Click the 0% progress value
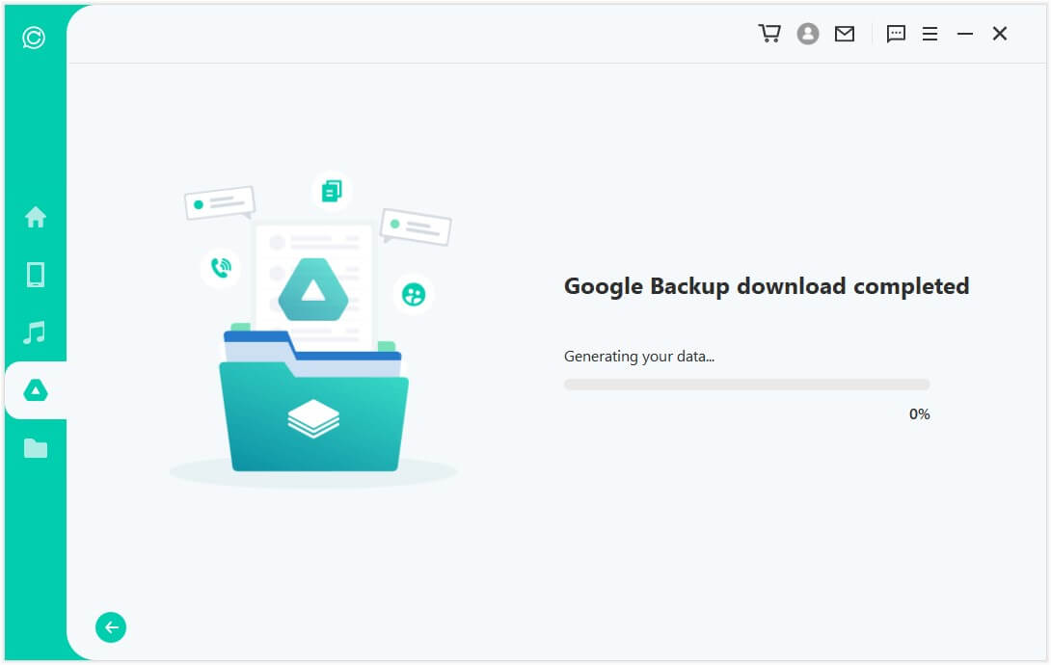The image size is (1051, 665). [919, 414]
